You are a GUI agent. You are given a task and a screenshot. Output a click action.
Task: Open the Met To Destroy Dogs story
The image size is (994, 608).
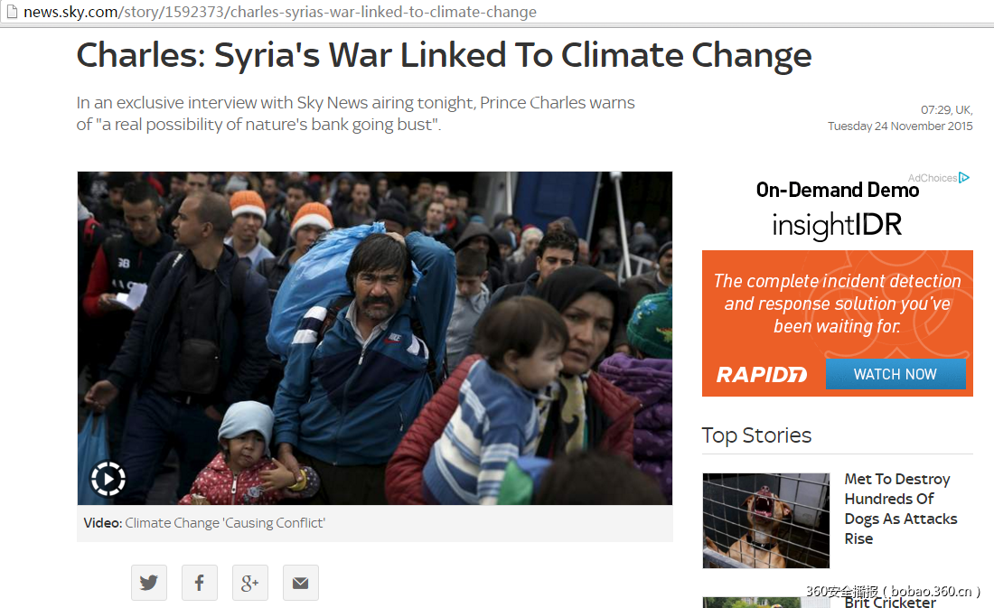901,509
